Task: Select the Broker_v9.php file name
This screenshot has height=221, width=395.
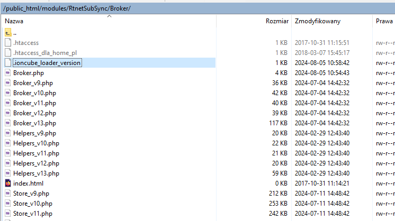Action: [x=33, y=83]
